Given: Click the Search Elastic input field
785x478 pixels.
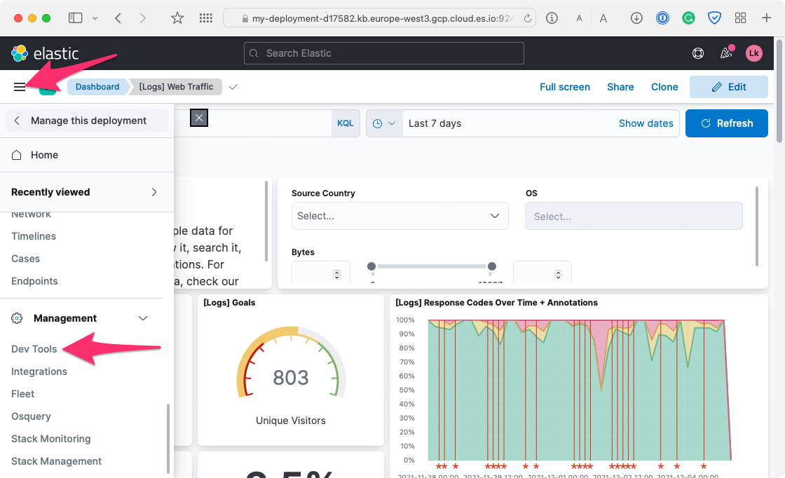Looking at the screenshot, I should tap(383, 53).
